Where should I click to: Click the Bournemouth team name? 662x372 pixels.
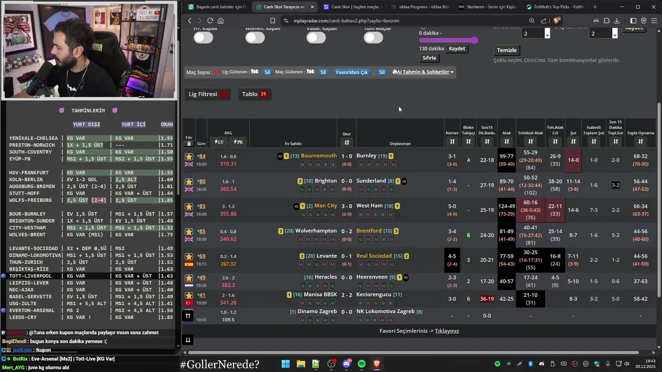[319, 156]
